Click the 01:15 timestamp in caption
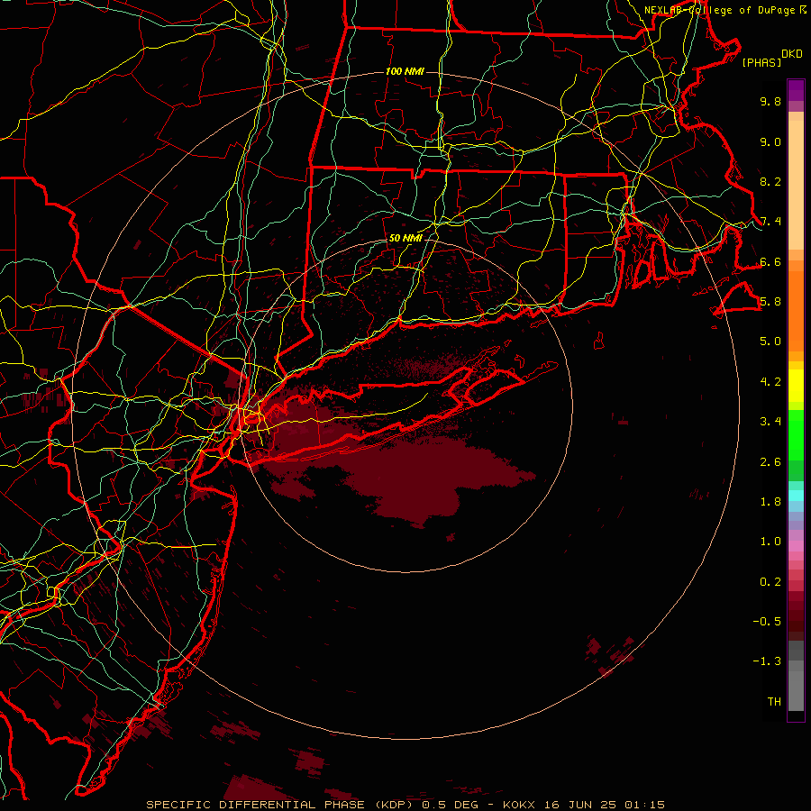Viewport: 811px width, 811px height. tap(644, 805)
